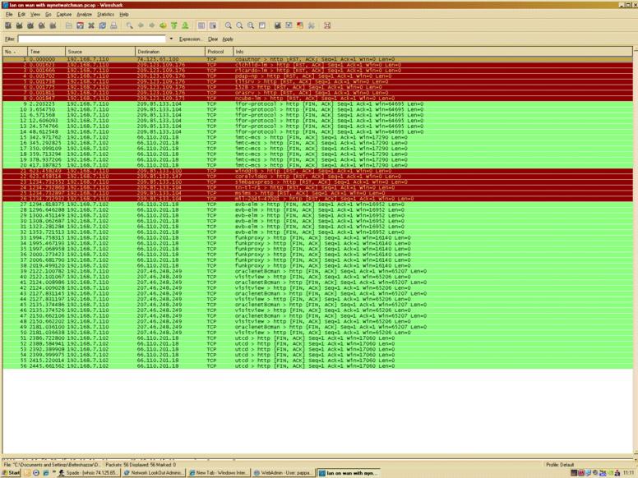Print packets toolbar icon
638x478 pixels.
click(113, 25)
